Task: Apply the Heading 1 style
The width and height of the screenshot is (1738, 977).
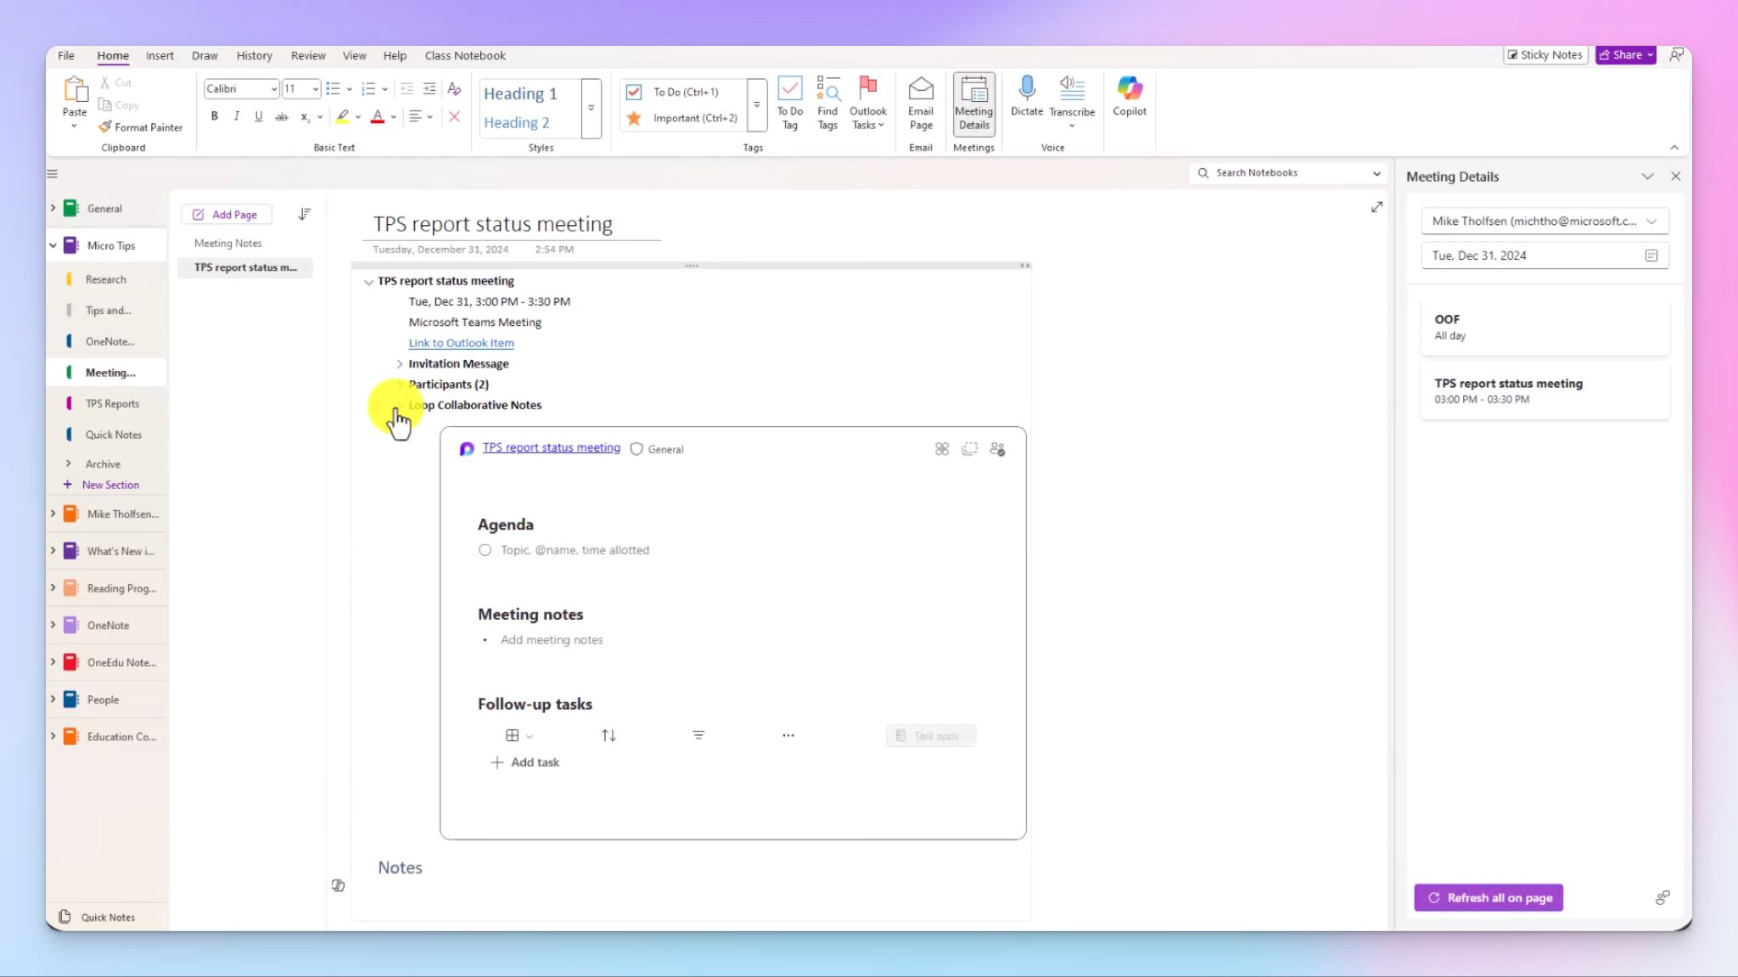Action: (520, 94)
